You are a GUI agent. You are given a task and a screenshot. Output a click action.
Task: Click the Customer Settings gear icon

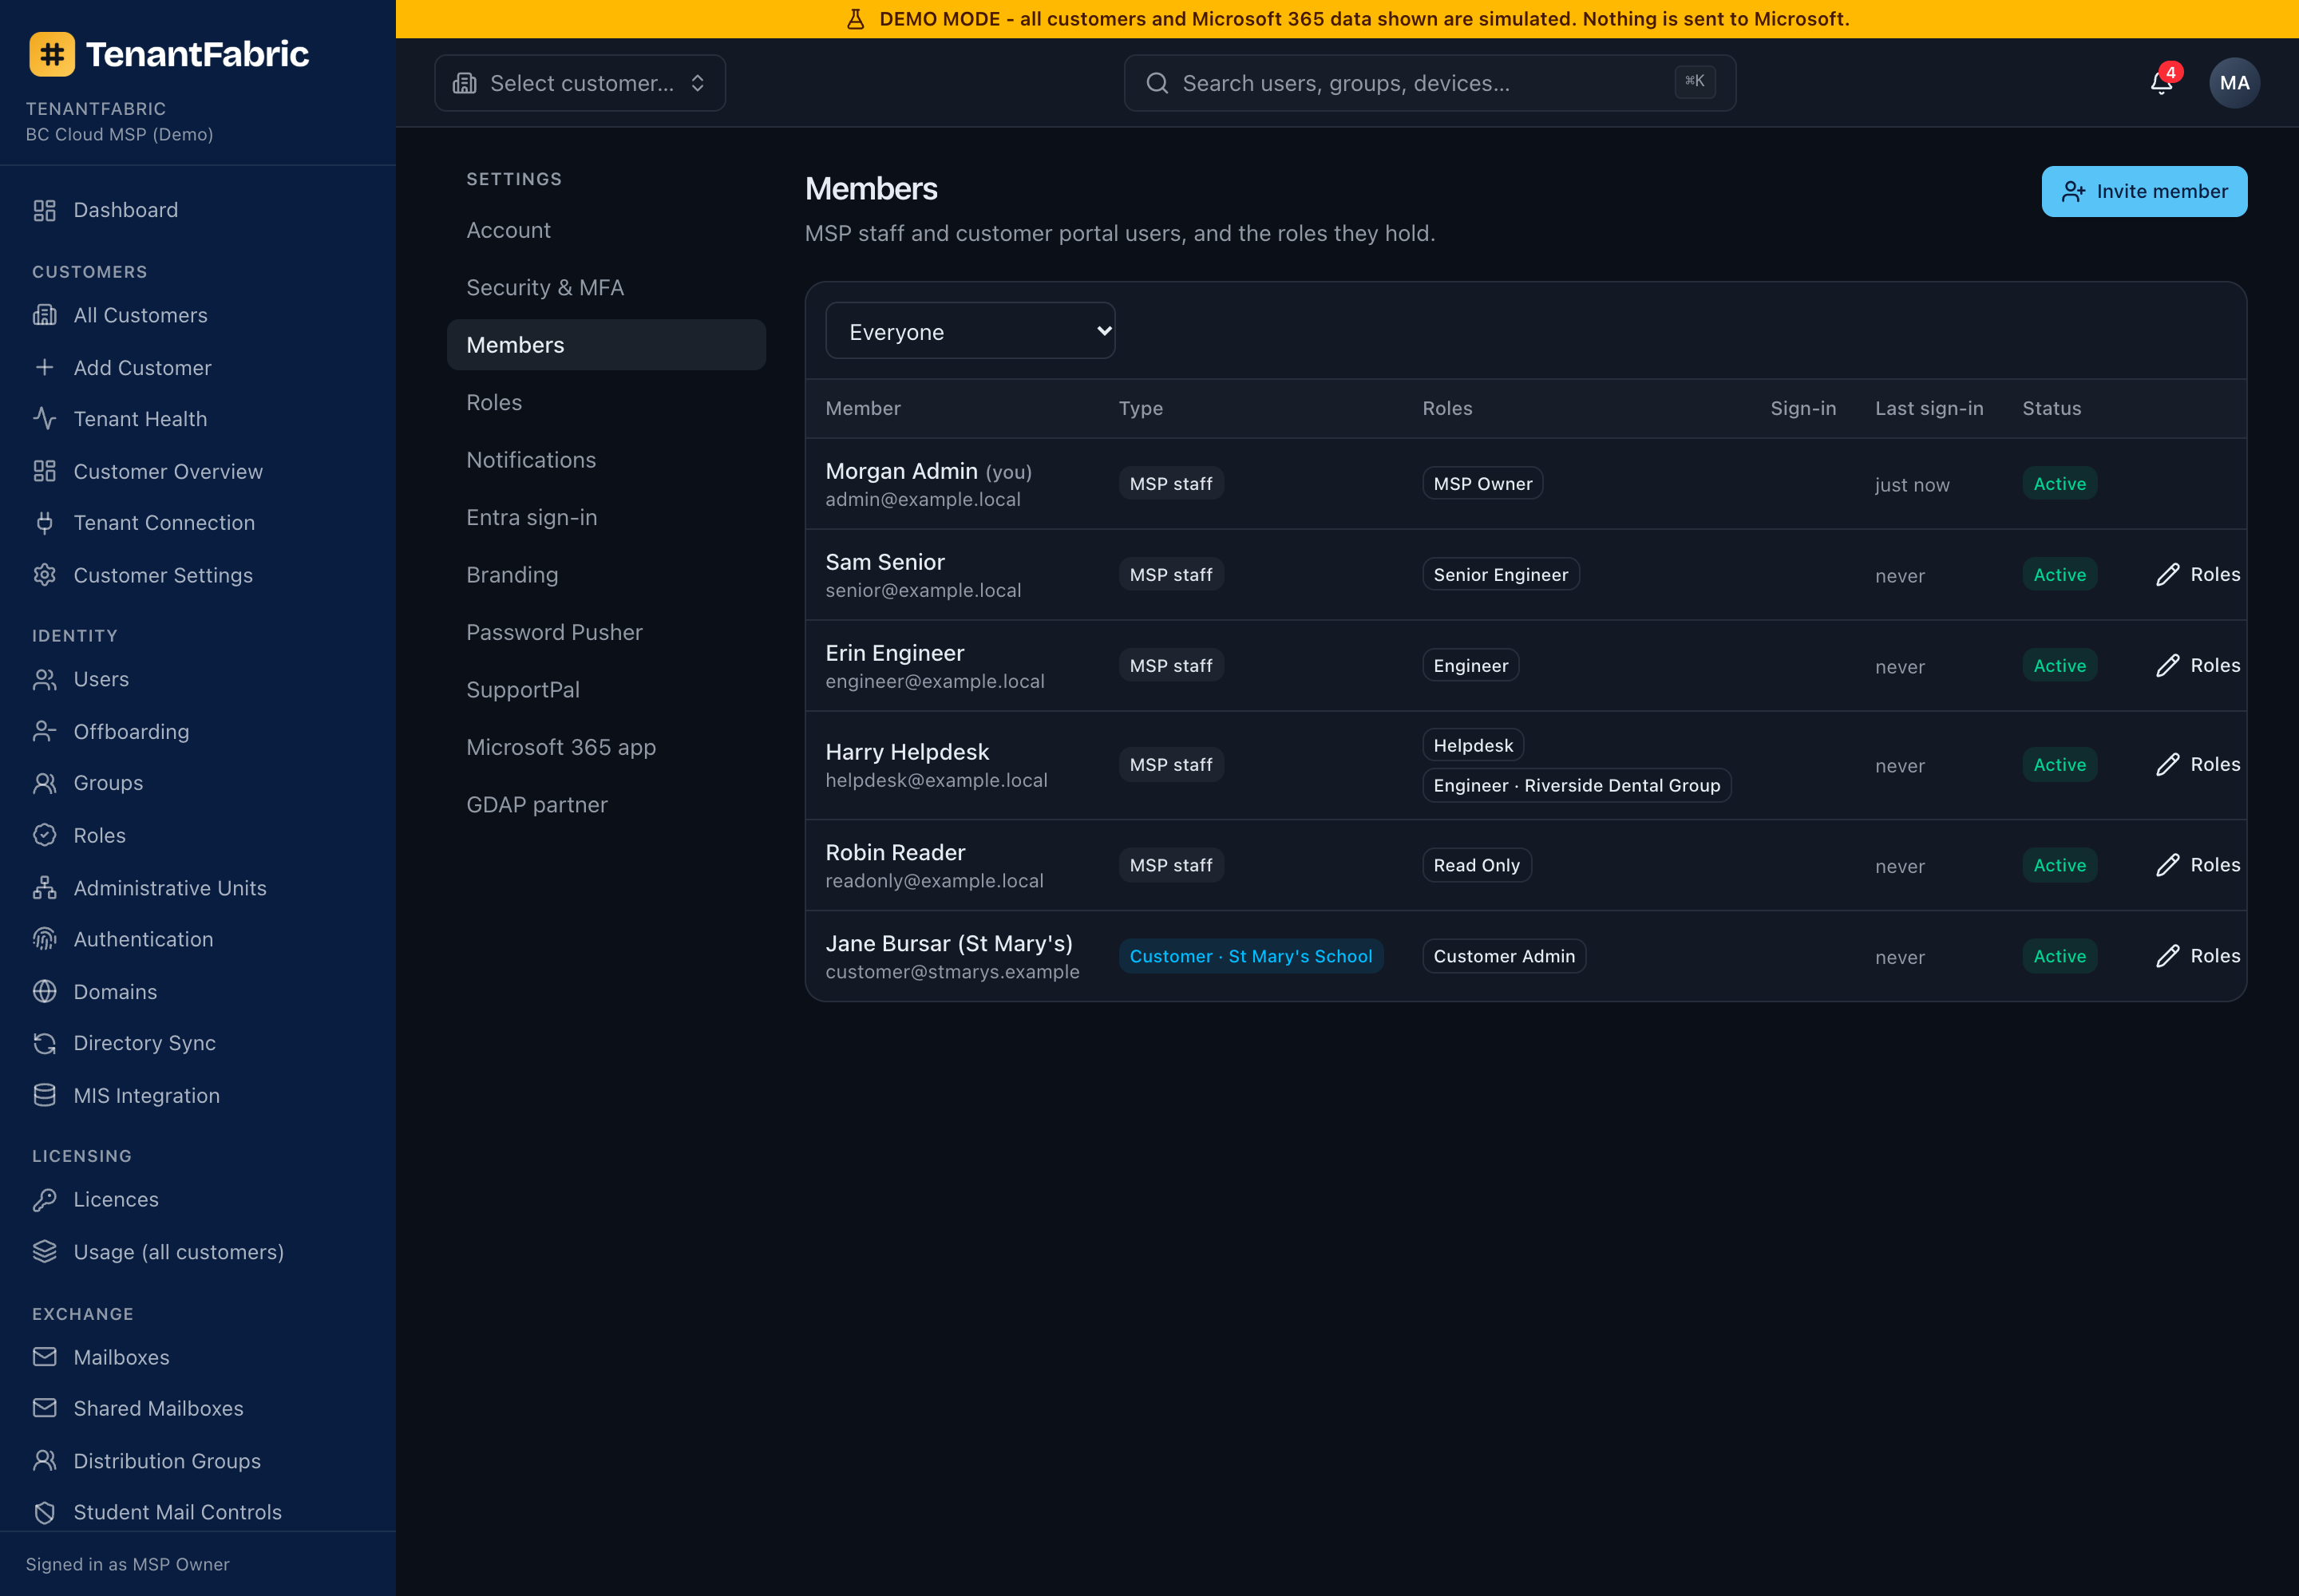[45, 575]
